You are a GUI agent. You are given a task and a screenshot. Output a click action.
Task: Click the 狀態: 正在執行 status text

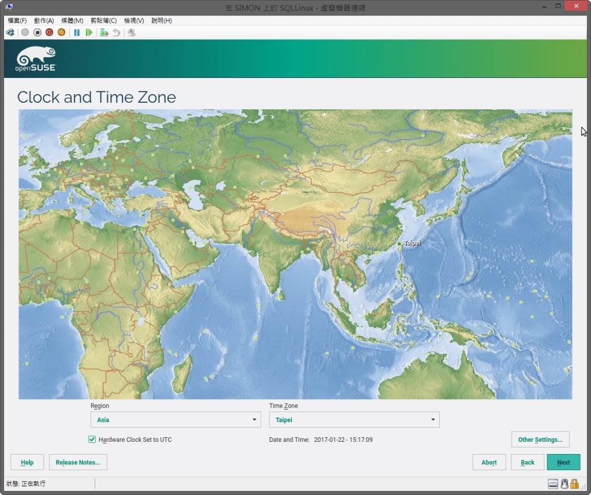[25, 483]
